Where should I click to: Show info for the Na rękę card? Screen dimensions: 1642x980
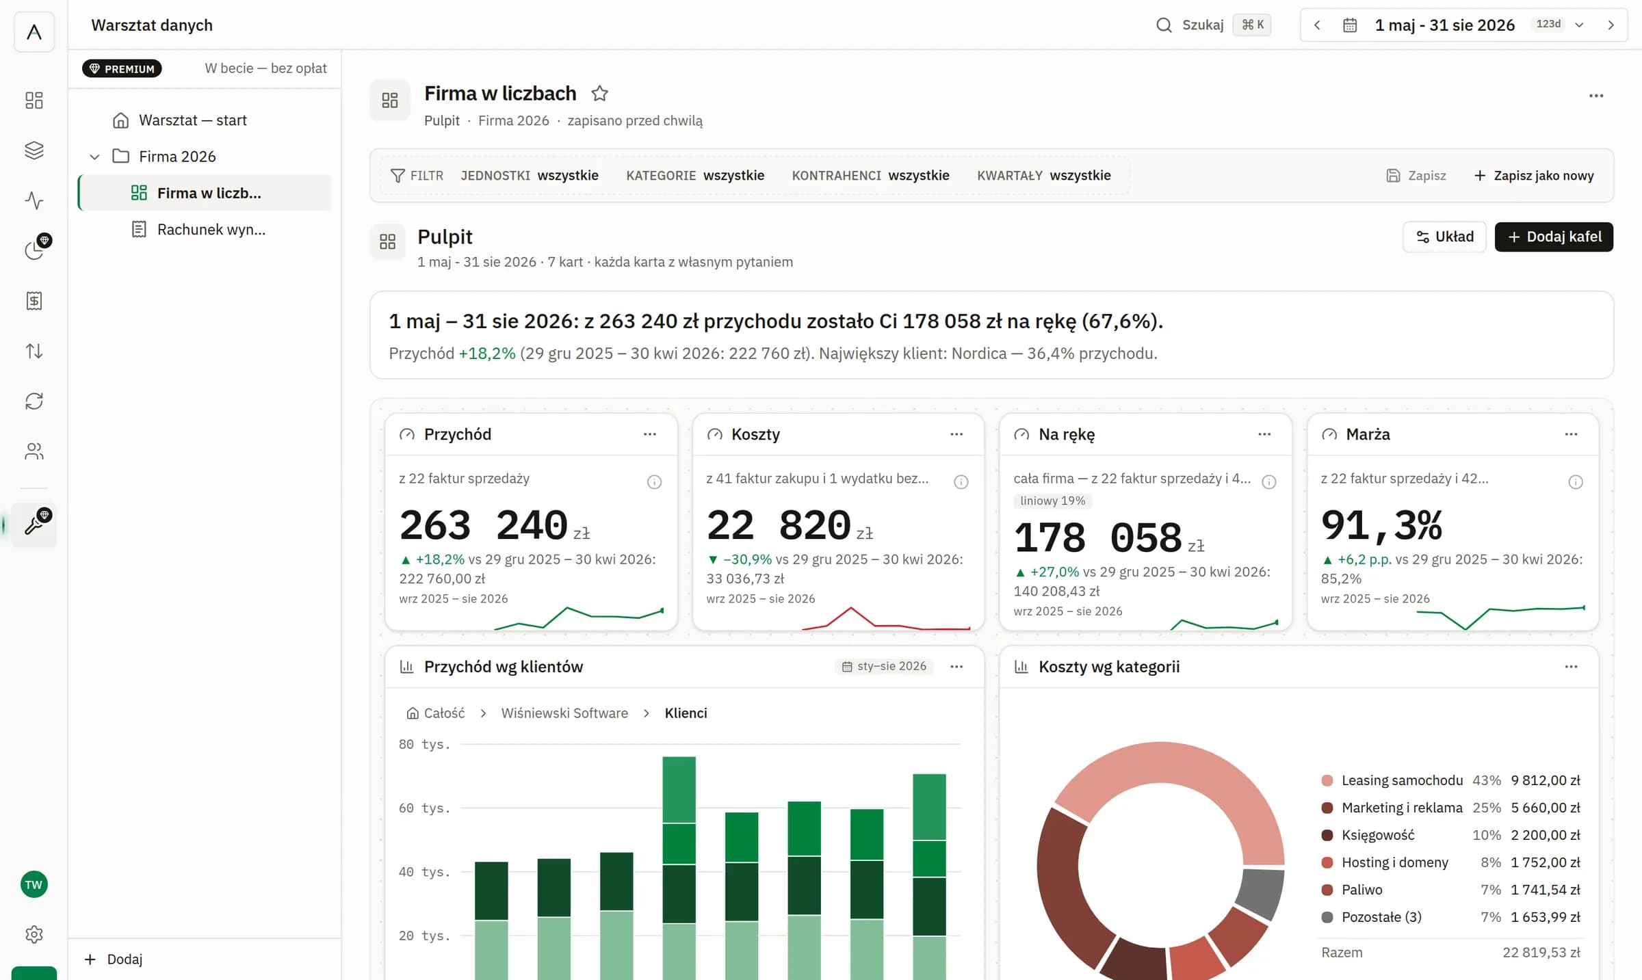click(1269, 482)
